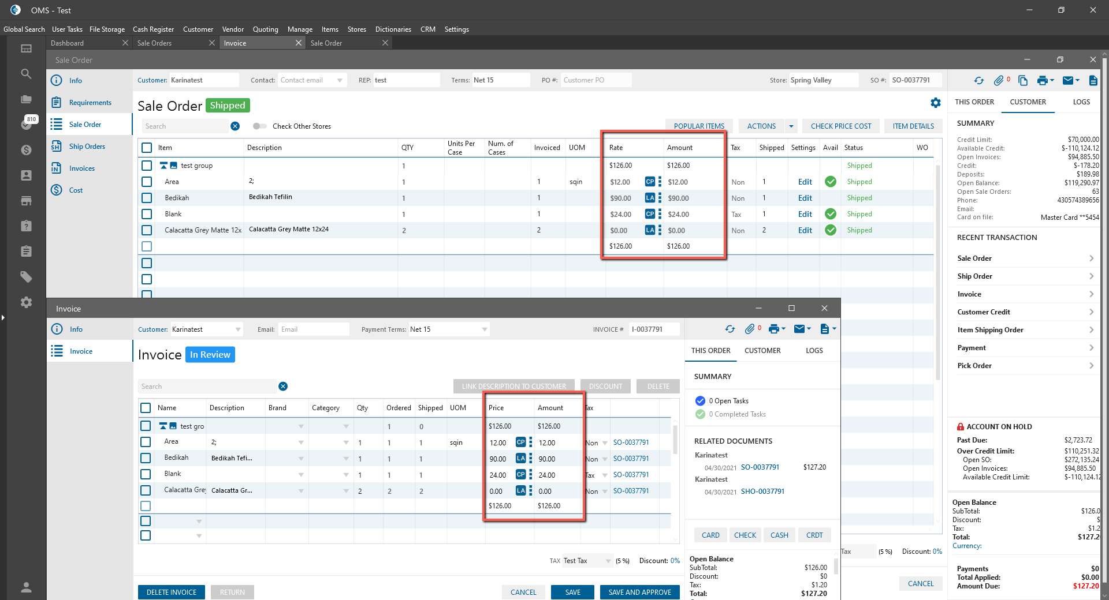The height and width of the screenshot is (600, 1109).
Task: Click the Cost icon in side navigation
Action: (57, 190)
